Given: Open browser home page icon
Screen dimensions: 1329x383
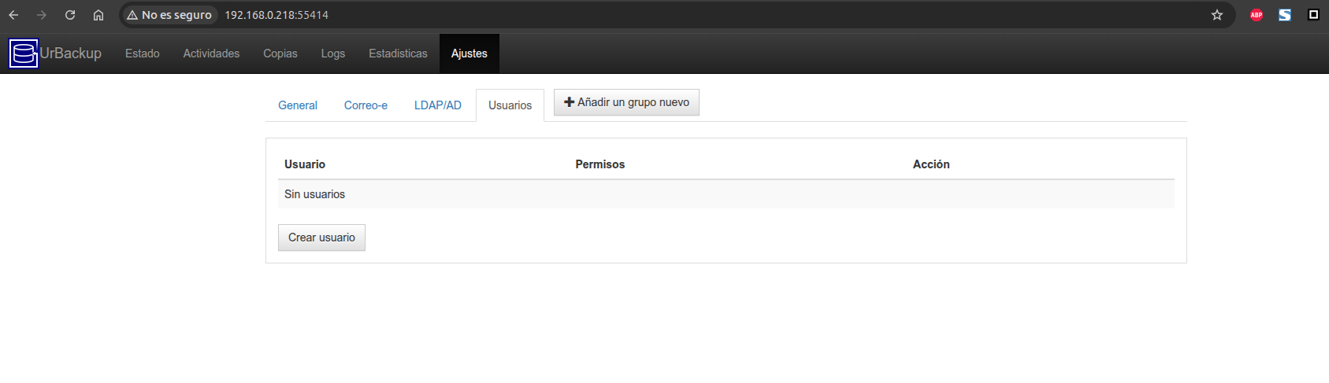Looking at the screenshot, I should click(98, 15).
